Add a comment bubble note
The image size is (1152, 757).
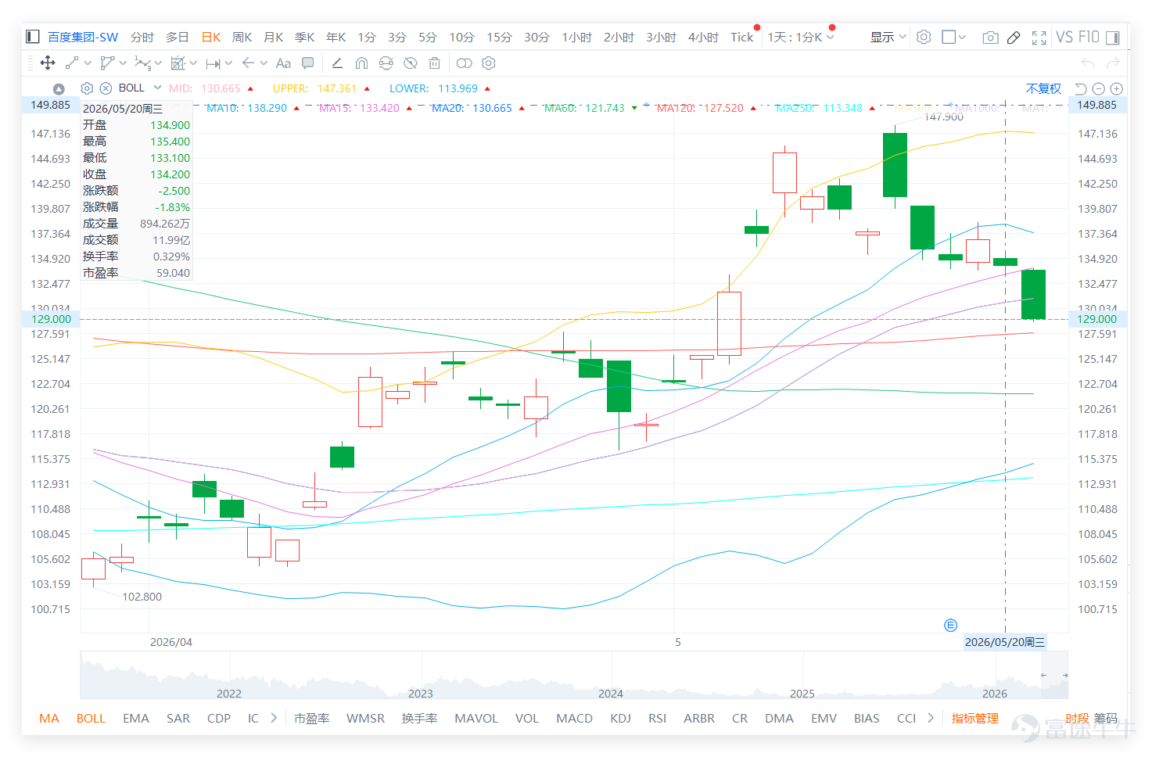[308, 63]
